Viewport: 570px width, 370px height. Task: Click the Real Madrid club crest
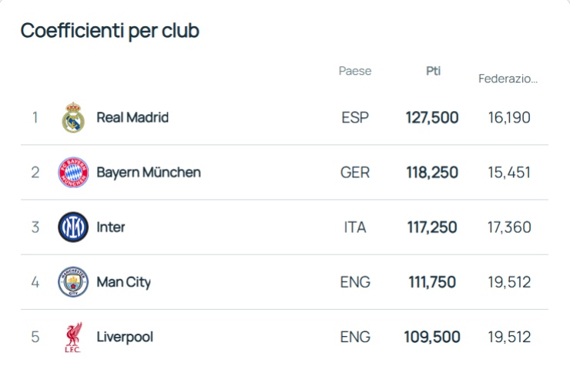point(73,118)
